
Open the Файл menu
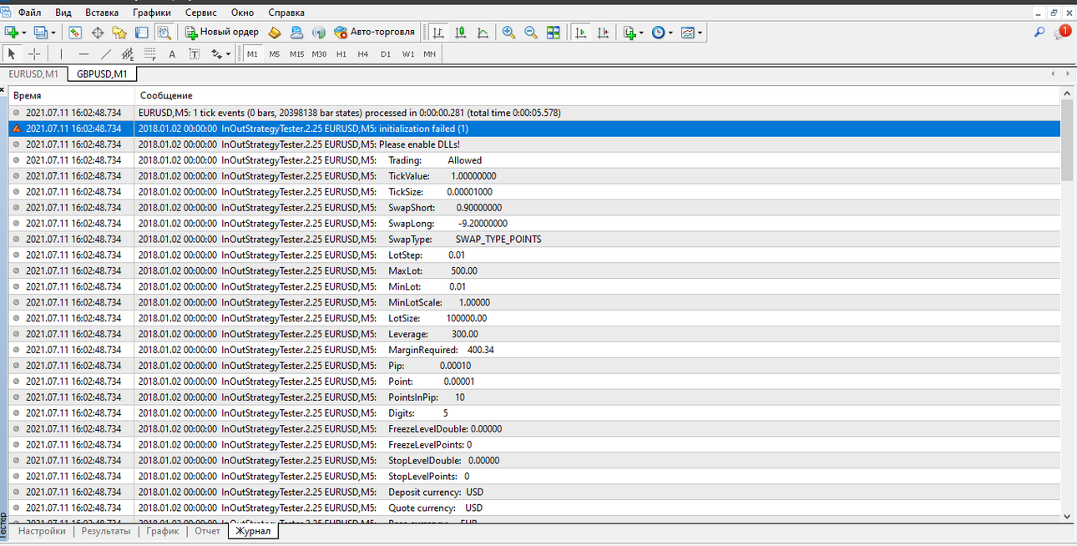(29, 13)
